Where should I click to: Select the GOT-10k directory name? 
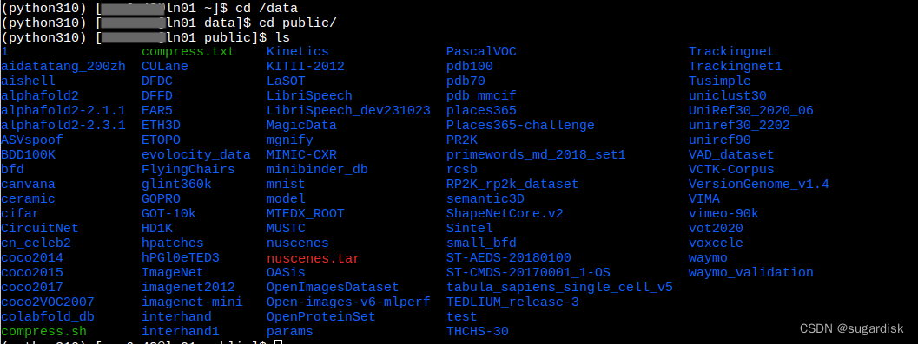coord(168,214)
